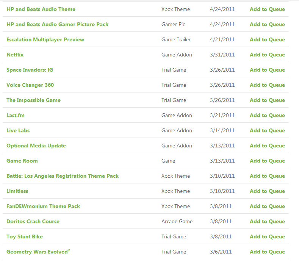The image size is (299, 263).
Task: Select the Game Trailer type text
Action: coord(176,39)
